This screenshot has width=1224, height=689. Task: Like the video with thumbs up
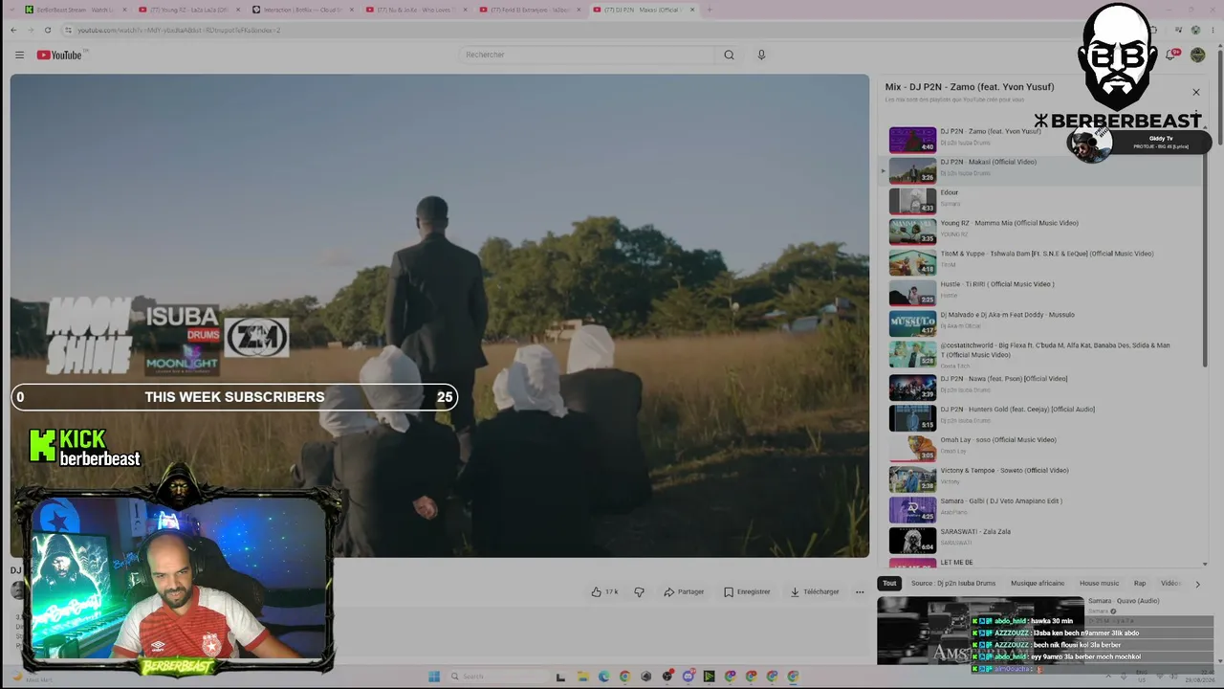604,591
